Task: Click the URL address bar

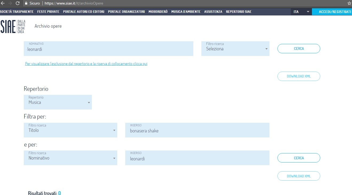Action: tap(184, 3)
